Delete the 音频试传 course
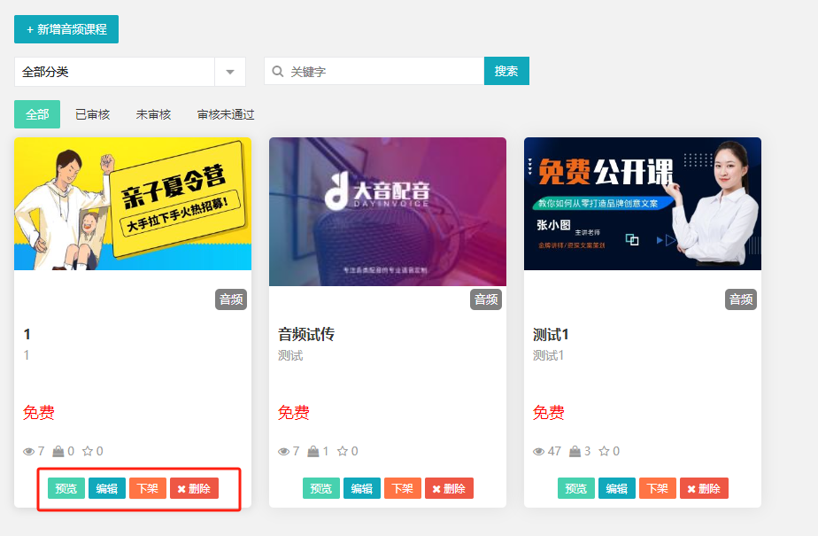This screenshot has height=536, width=818. 449,488
